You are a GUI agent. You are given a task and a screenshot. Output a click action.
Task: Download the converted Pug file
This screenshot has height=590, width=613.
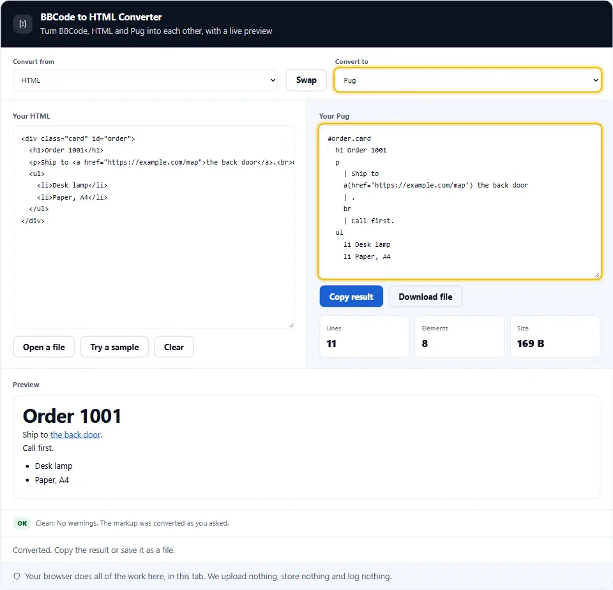(425, 297)
